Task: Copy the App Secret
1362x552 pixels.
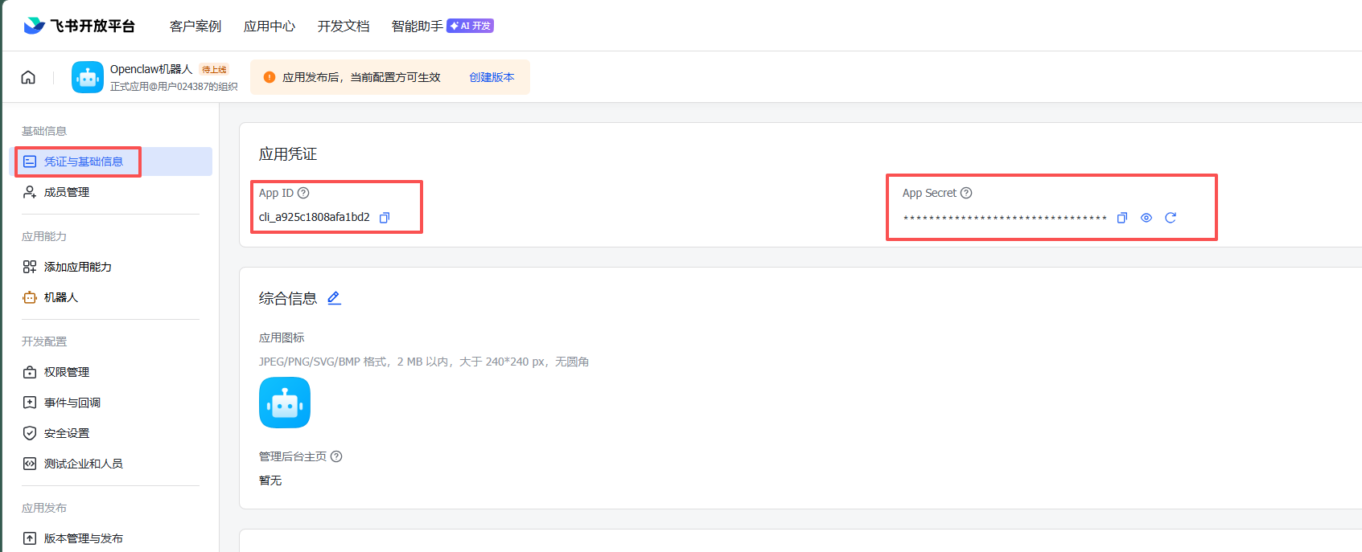Action: tap(1122, 218)
